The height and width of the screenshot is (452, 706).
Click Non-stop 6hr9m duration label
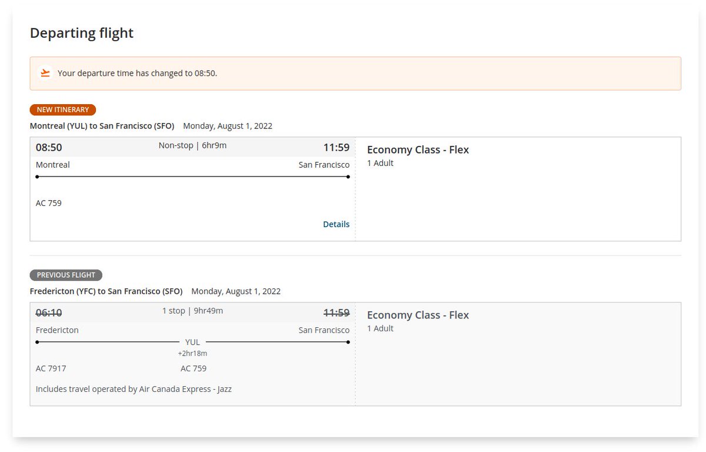192,145
